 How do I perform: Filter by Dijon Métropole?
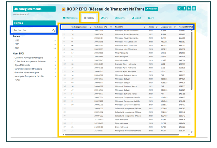pyautogui.click(x=22, y=65)
